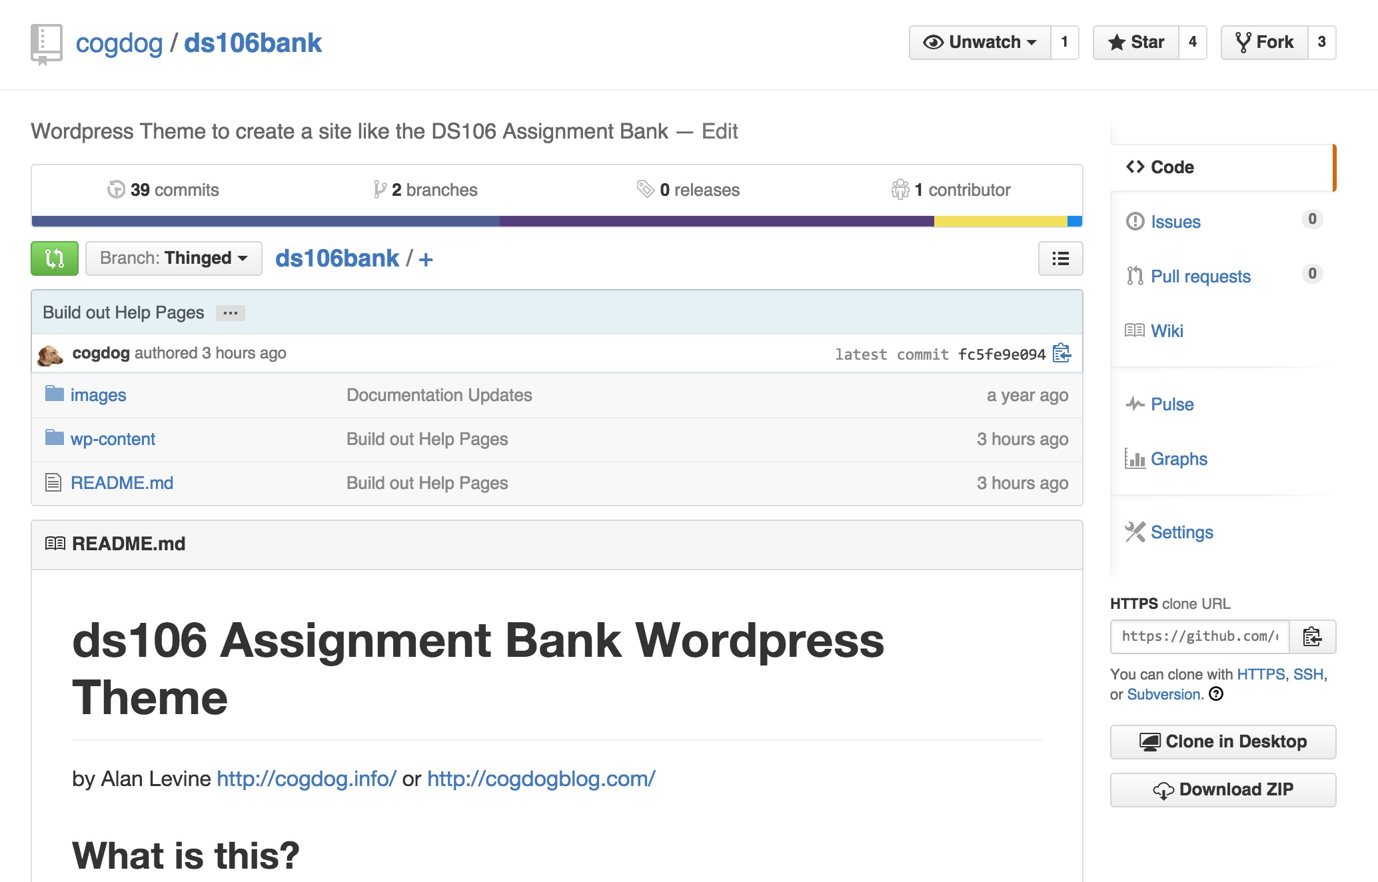This screenshot has height=882, width=1378.
Task: Star the ds106bank repository
Action: 1135,42
